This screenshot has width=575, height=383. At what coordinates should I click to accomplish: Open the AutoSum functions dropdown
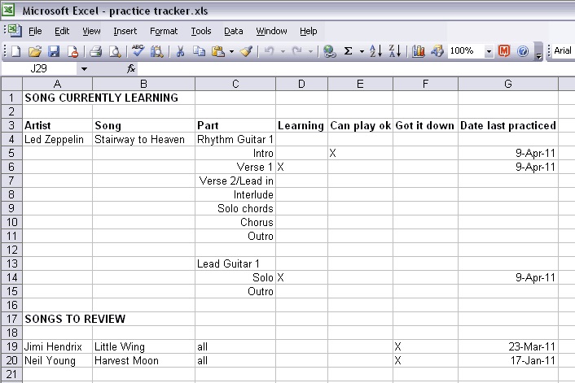pyautogui.click(x=362, y=51)
